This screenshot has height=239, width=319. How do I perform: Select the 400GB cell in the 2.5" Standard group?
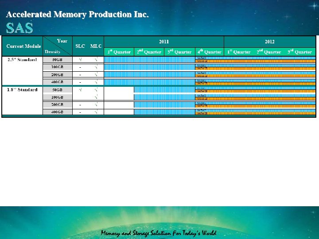click(57, 82)
